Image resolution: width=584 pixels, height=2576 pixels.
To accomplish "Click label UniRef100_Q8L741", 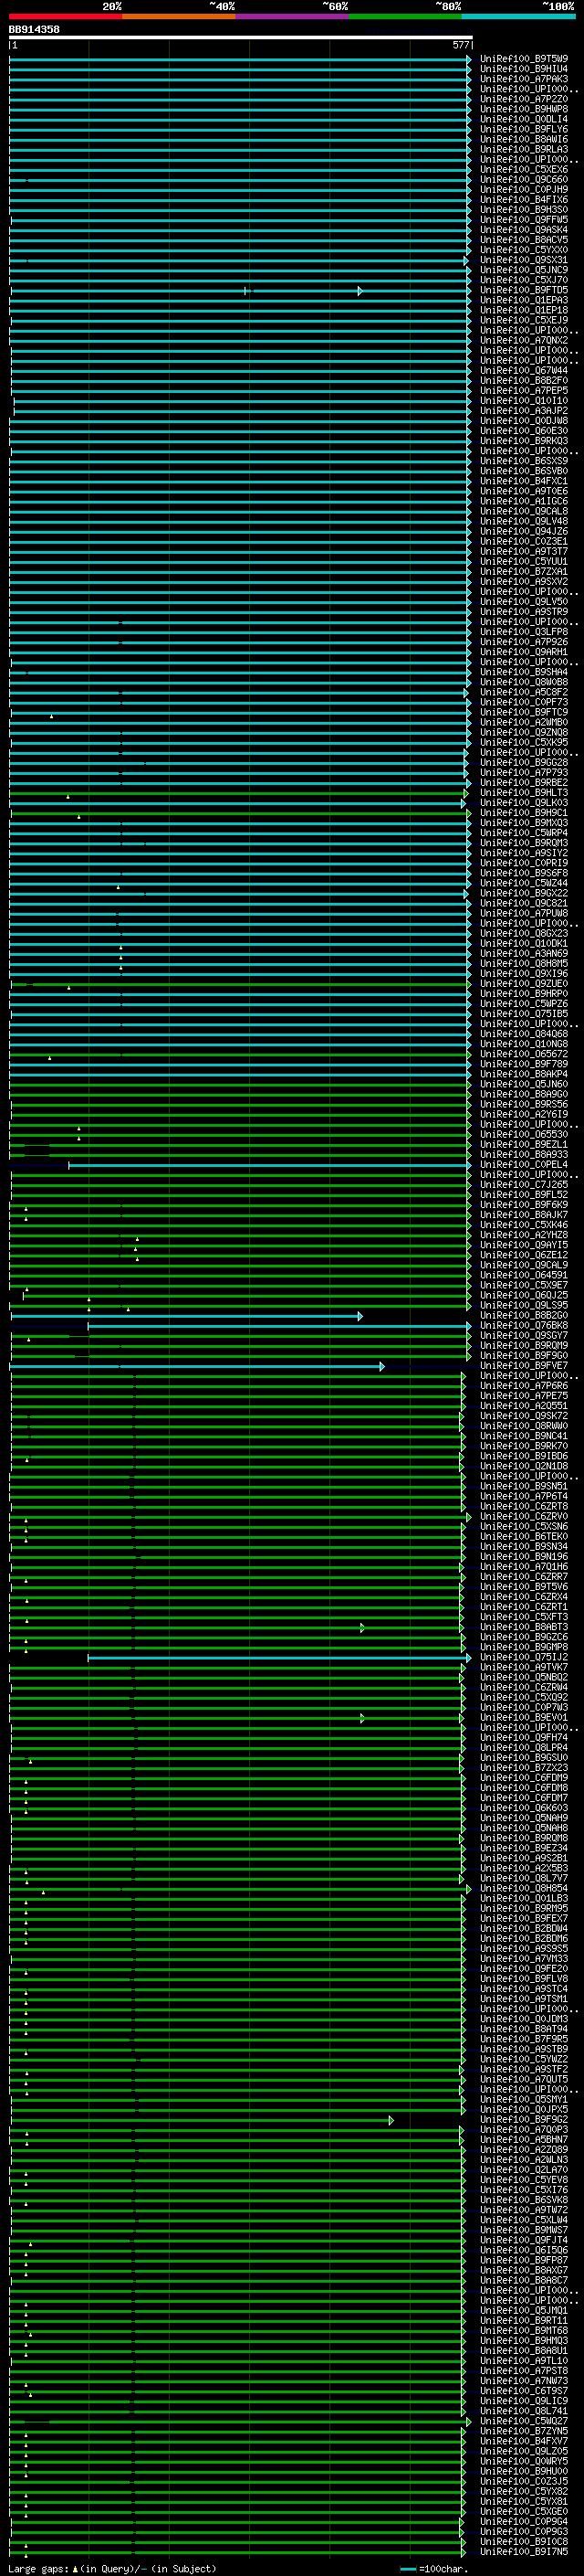I will (524, 2411).
